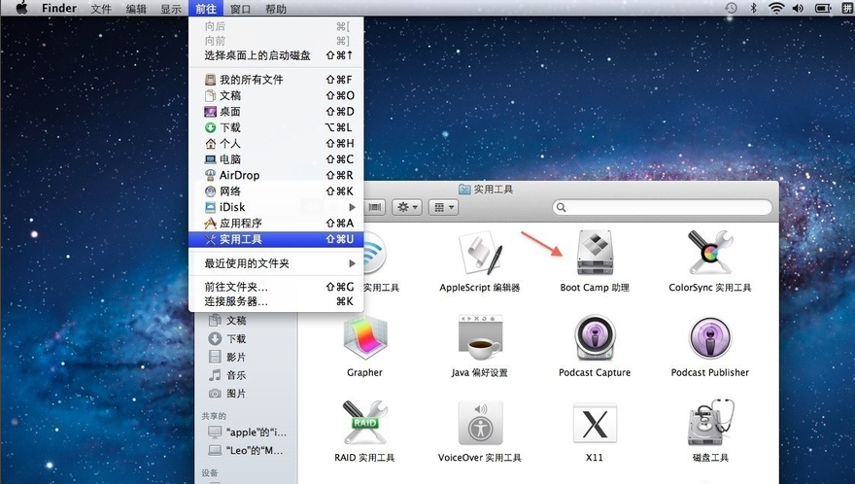Click the cover flow view button
This screenshot has width=855, height=484.
pos(375,207)
